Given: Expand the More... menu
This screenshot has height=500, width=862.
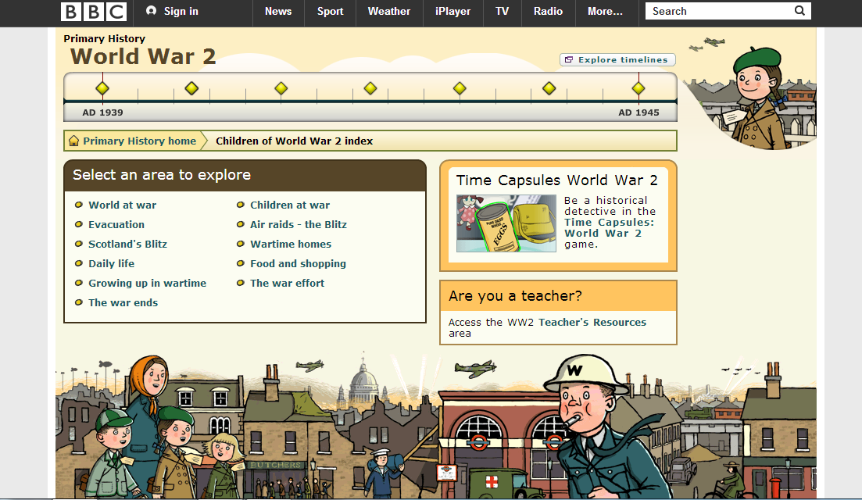Looking at the screenshot, I should click(x=605, y=12).
